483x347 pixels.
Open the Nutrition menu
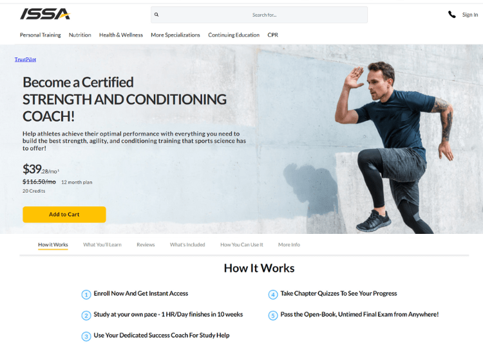pos(80,35)
